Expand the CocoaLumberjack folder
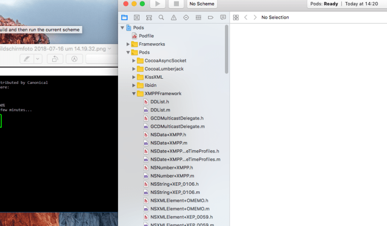 [x=134, y=69]
